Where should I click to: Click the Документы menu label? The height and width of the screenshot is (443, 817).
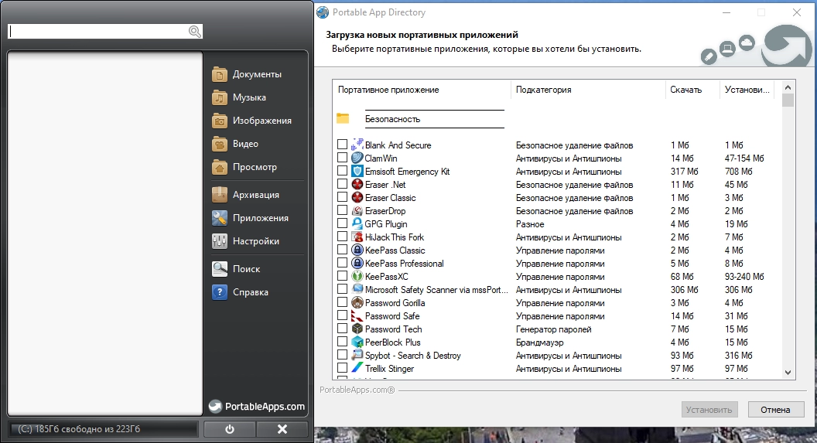pyautogui.click(x=257, y=74)
